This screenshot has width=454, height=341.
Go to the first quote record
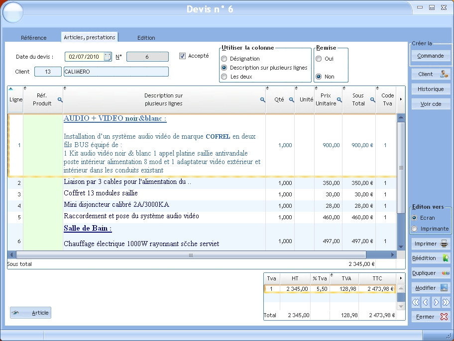[x=416, y=302]
